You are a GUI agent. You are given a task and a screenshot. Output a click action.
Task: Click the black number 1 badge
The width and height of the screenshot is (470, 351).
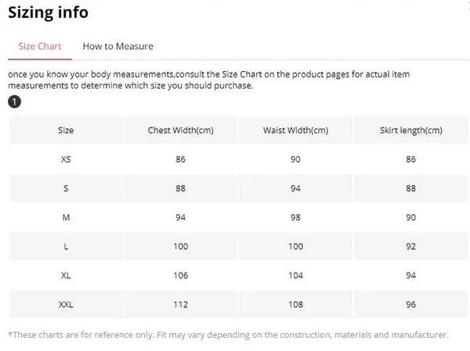coord(13,101)
